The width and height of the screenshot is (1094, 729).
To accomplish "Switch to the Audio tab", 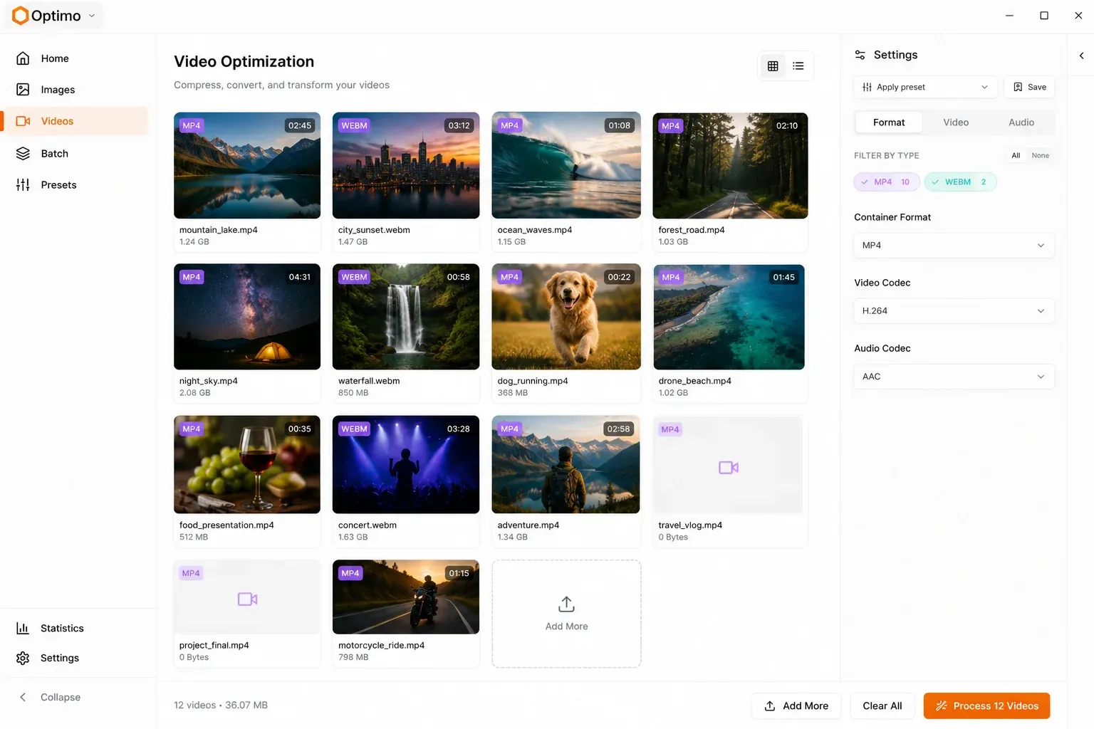I will [1021, 122].
